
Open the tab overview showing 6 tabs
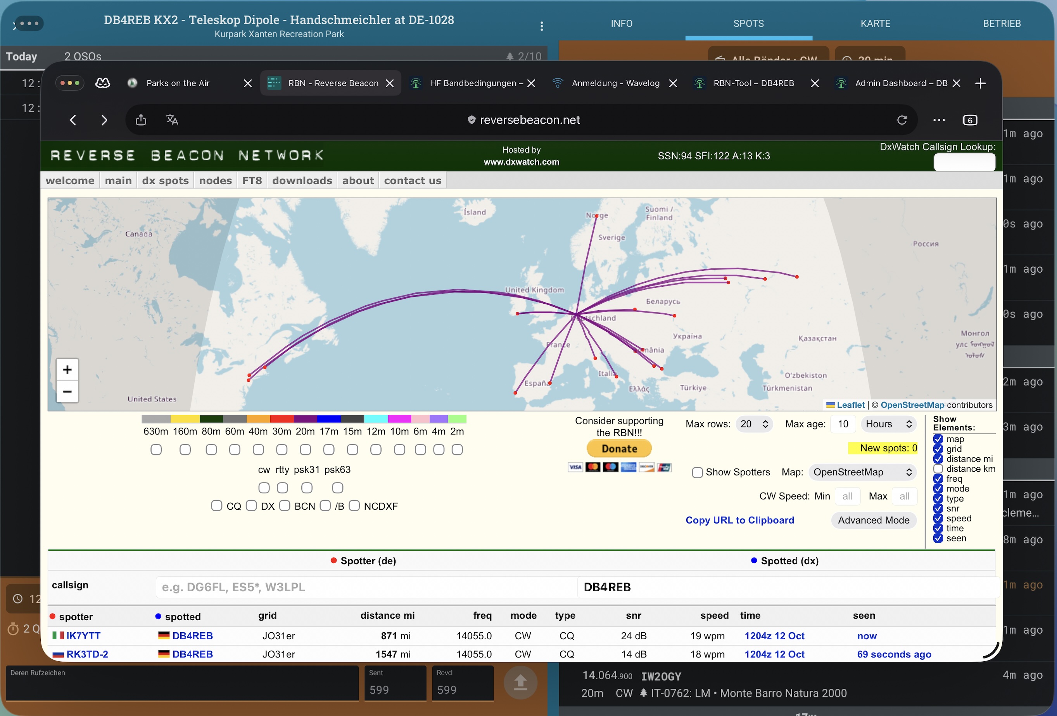(970, 120)
